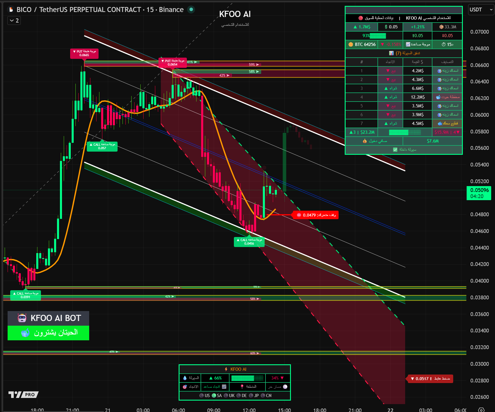Click the -0.158% BTC change cell

coord(390,44)
